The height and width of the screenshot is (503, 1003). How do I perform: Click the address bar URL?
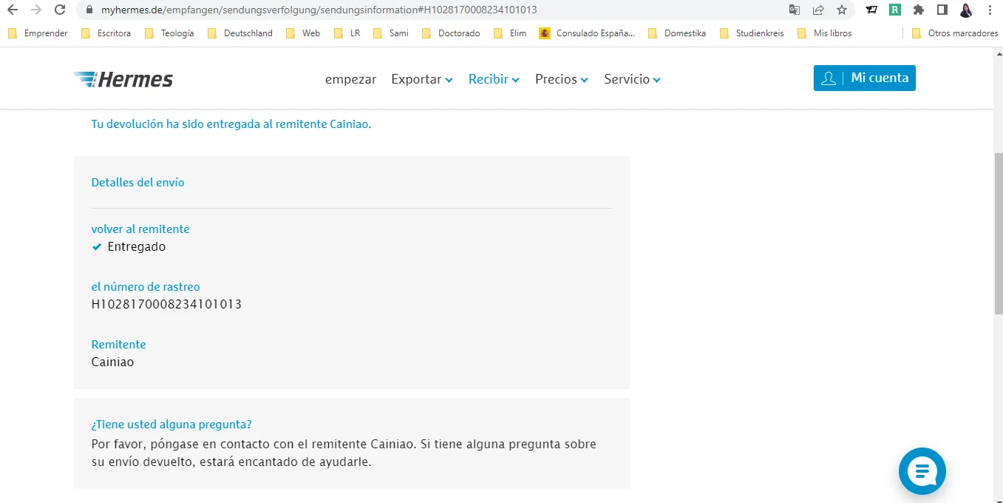pos(319,10)
